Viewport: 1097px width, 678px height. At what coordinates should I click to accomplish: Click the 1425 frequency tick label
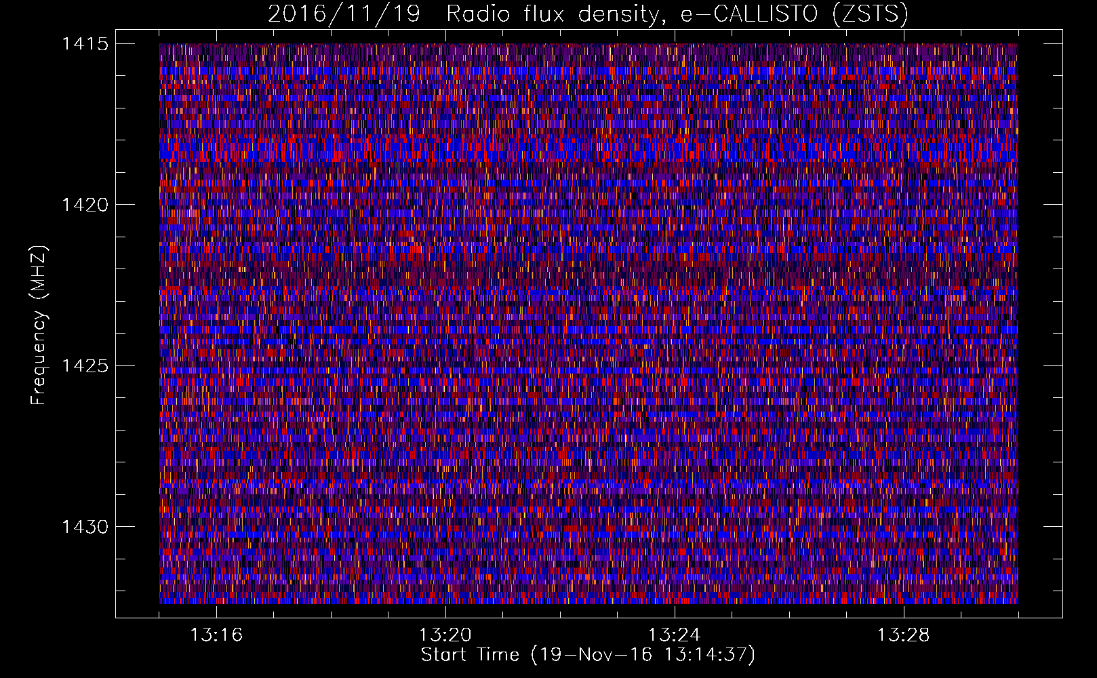[x=85, y=366]
